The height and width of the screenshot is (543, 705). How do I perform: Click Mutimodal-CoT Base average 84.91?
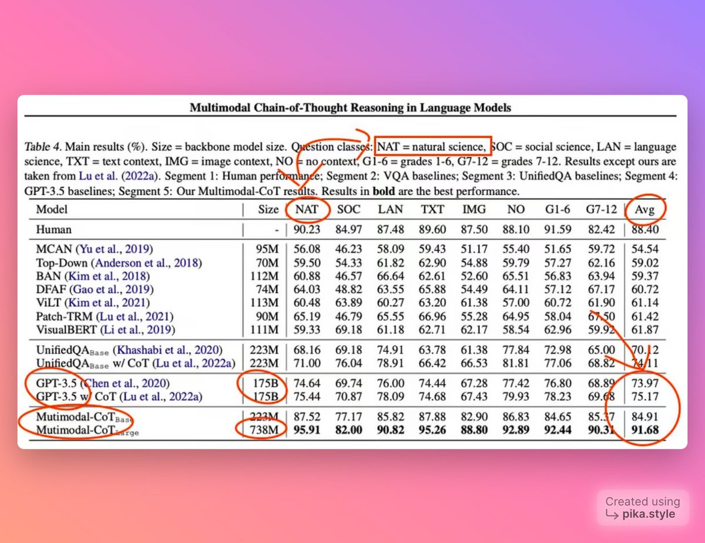pyautogui.click(x=644, y=418)
